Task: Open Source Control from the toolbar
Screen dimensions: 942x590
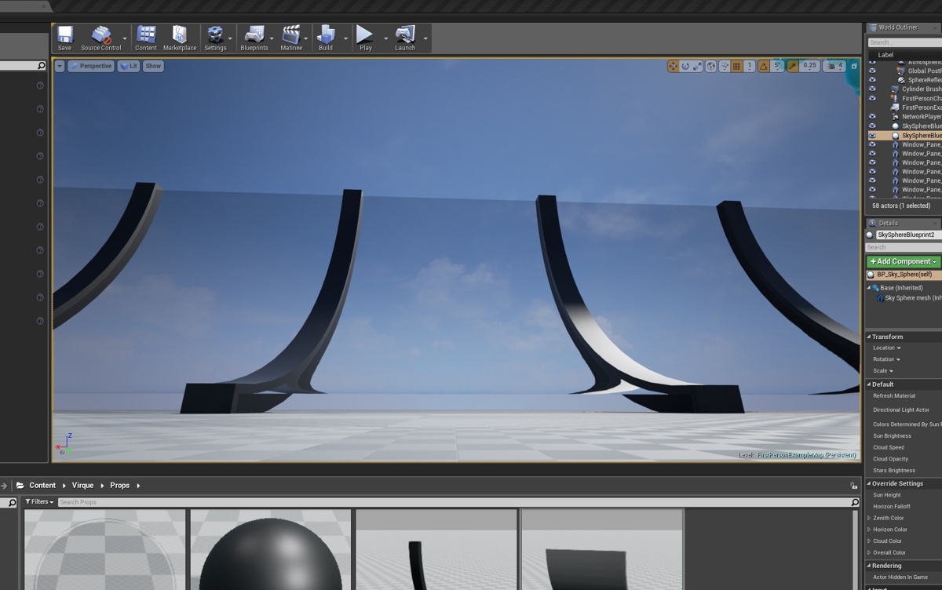Action: pyautogui.click(x=101, y=38)
